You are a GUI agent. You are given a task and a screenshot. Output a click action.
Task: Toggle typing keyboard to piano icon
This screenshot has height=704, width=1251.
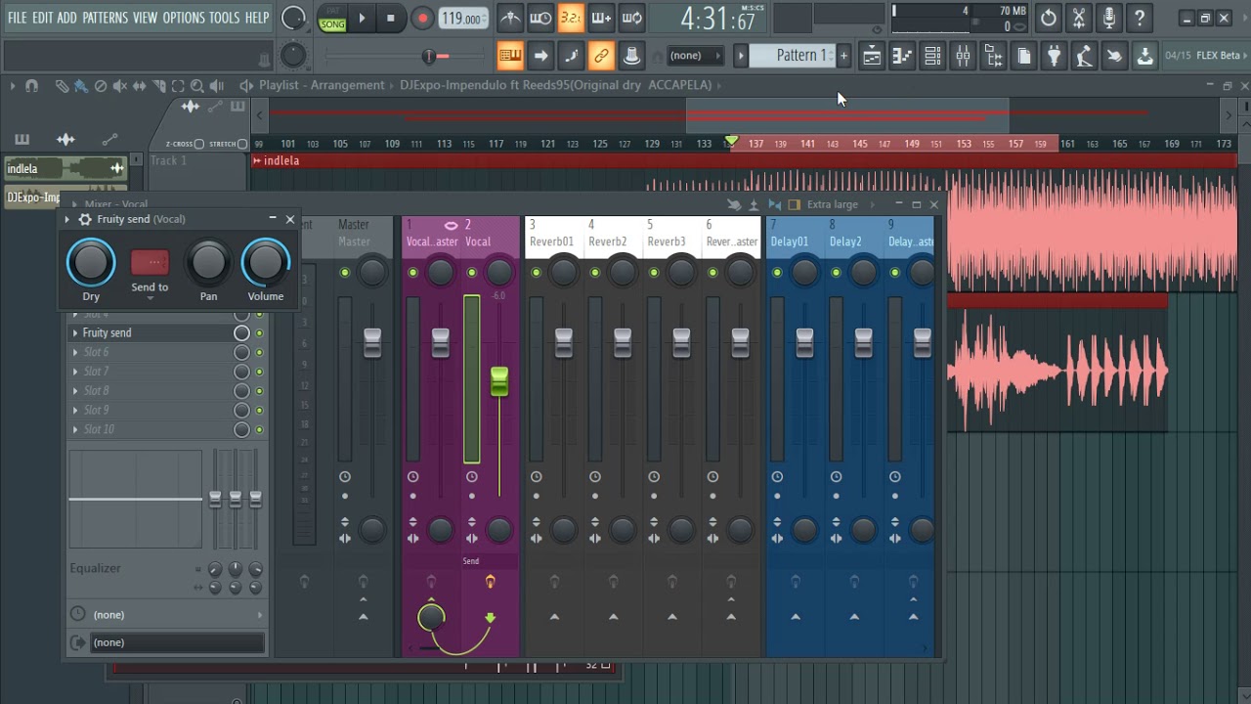click(x=510, y=56)
